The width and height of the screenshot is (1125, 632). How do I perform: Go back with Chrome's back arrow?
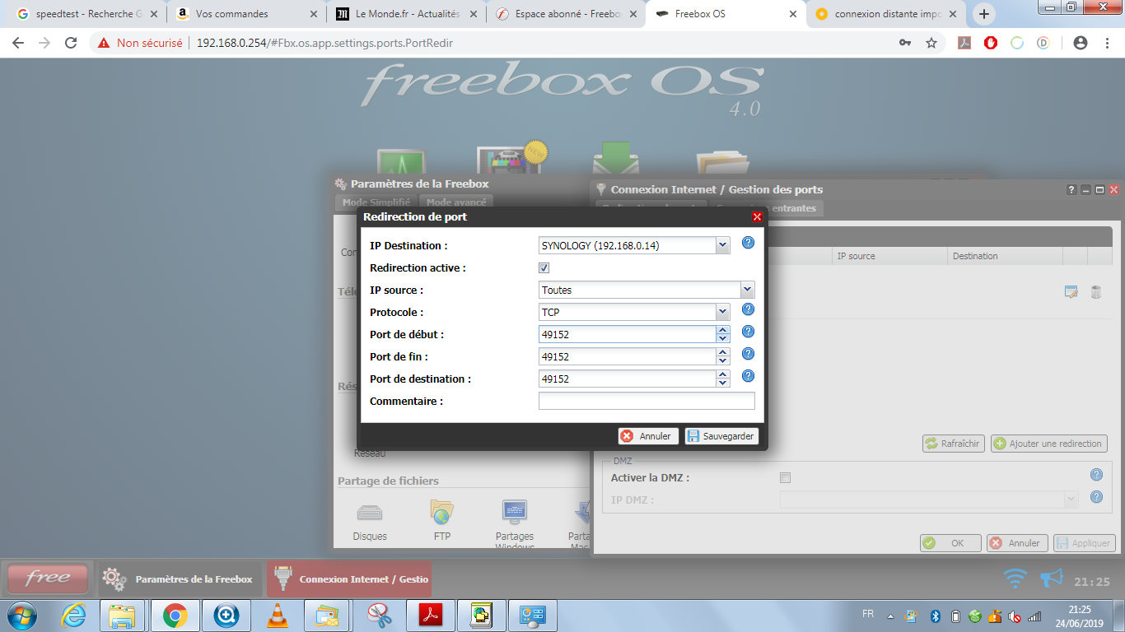[x=18, y=43]
